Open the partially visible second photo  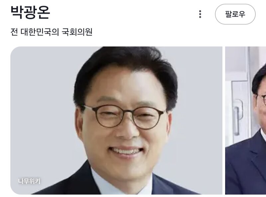coord(246,120)
